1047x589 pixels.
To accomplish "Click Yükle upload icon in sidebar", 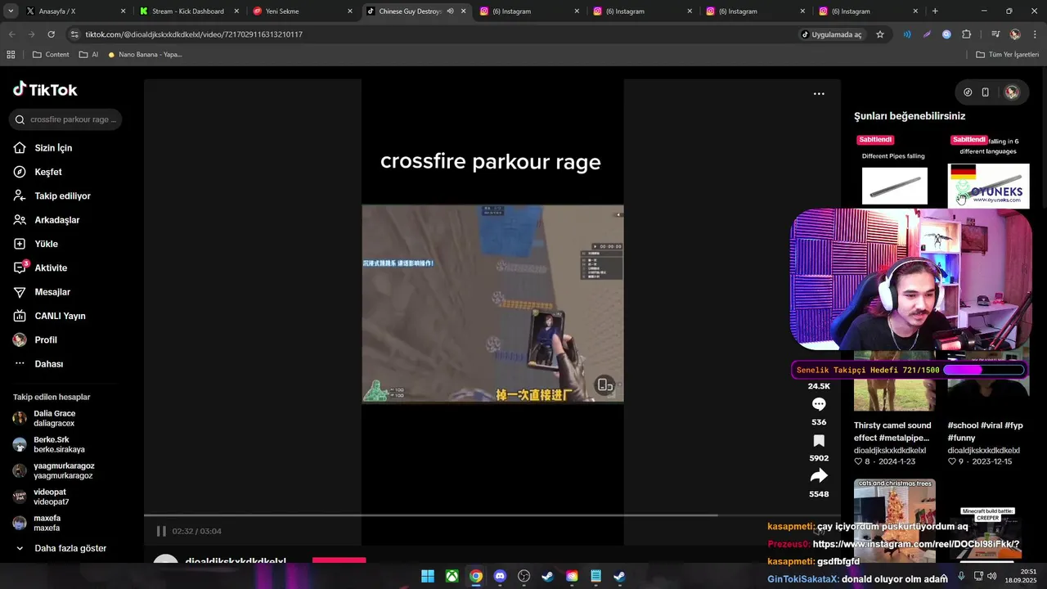I will (20, 244).
